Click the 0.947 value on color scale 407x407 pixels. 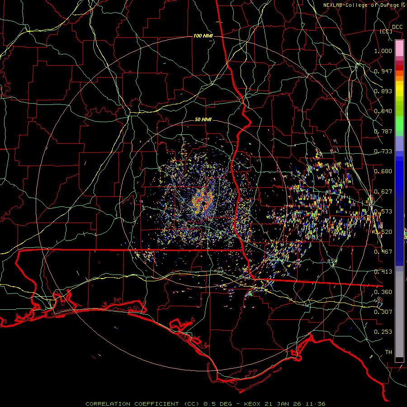click(x=383, y=71)
